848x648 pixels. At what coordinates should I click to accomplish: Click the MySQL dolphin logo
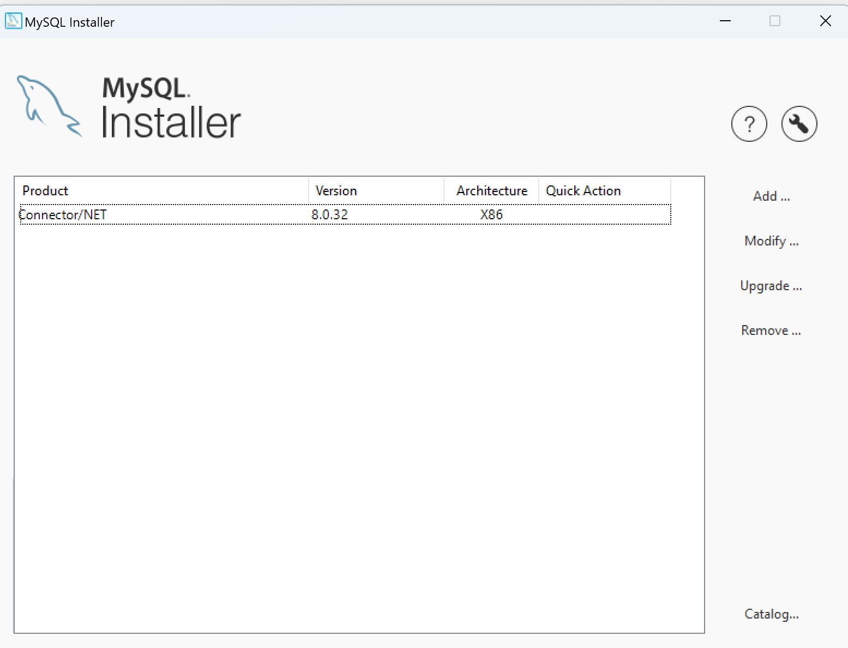coord(48,106)
